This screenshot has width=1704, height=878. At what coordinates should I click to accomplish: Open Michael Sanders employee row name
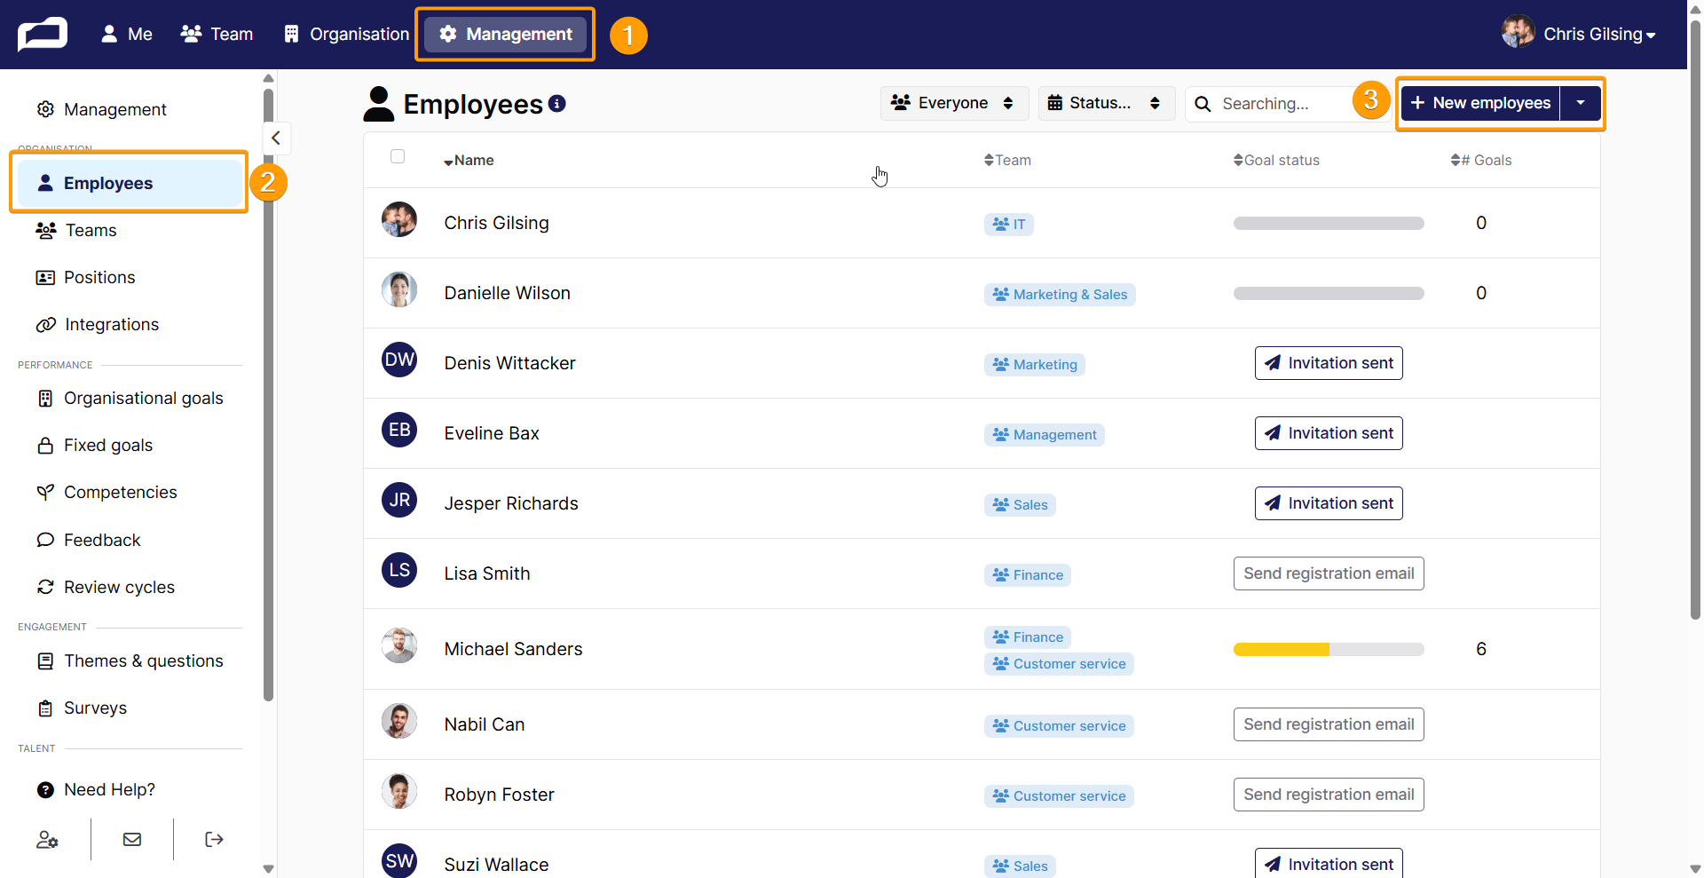pyautogui.click(x=513, y=649)
